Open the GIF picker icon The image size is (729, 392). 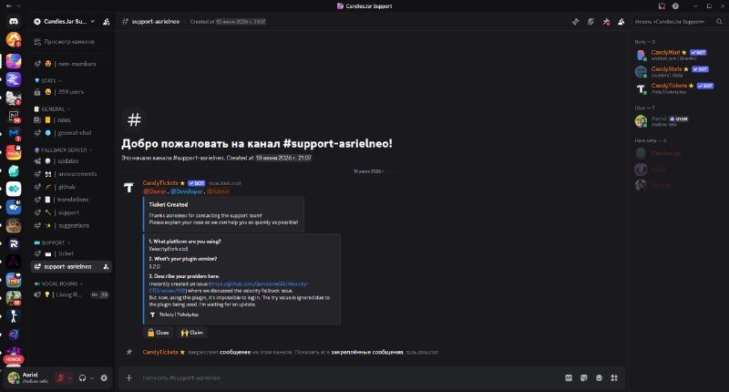click(569, 378)
